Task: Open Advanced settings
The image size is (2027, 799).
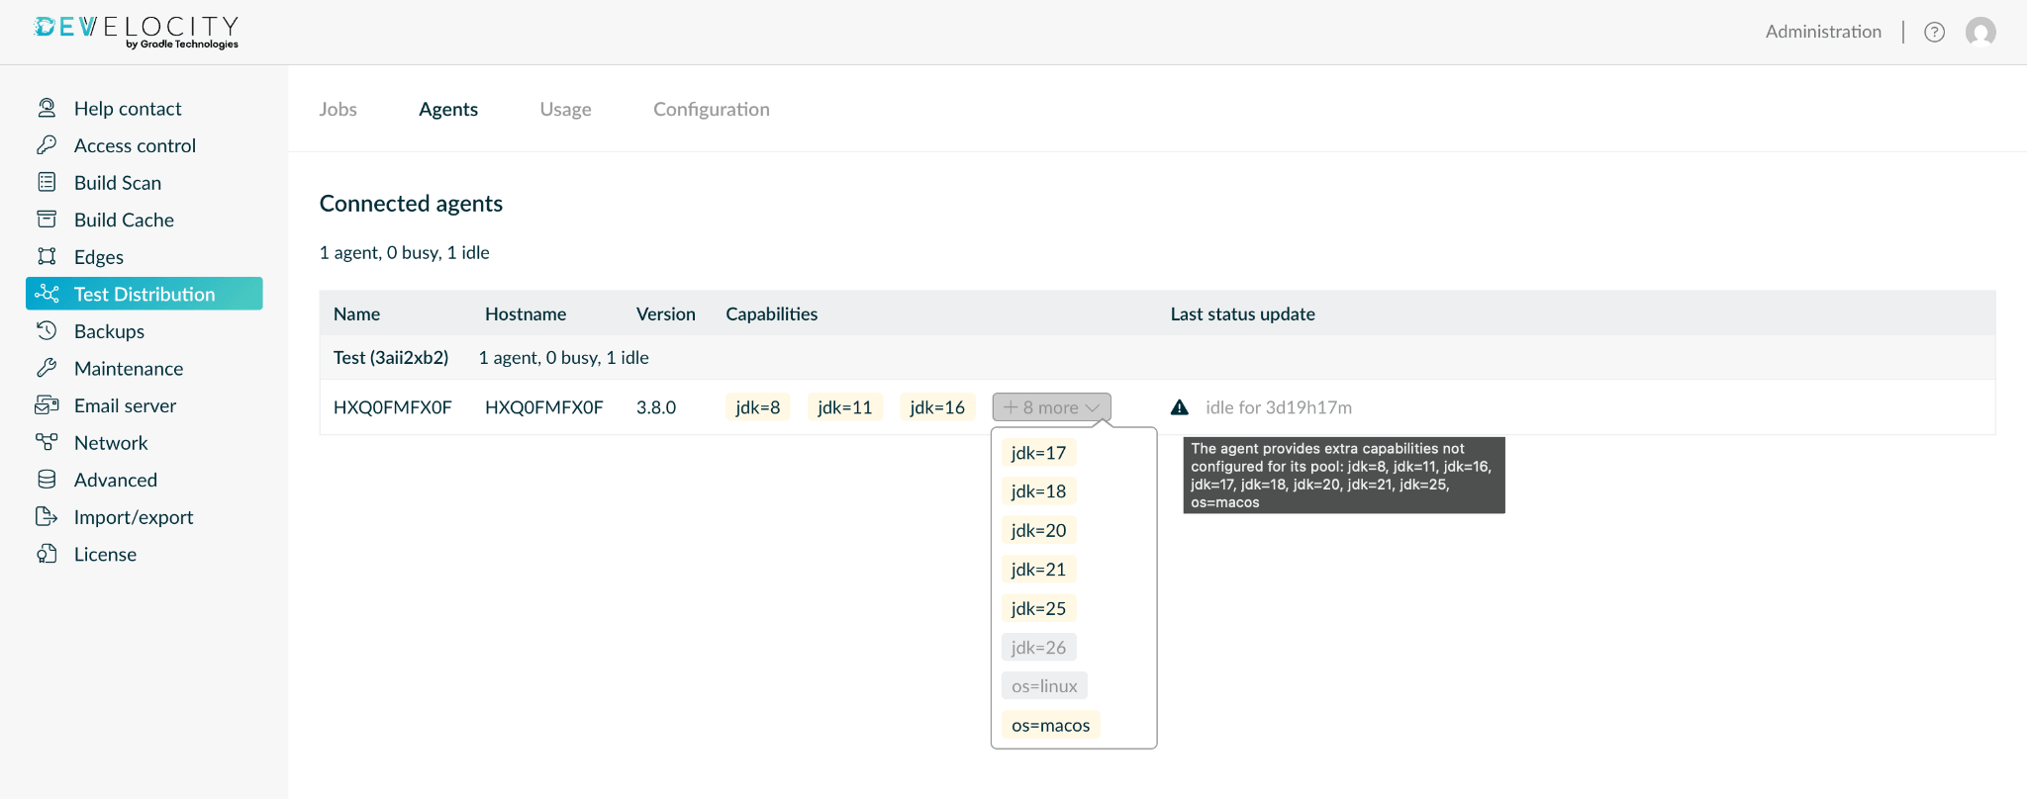Action: tap(145, 480)
